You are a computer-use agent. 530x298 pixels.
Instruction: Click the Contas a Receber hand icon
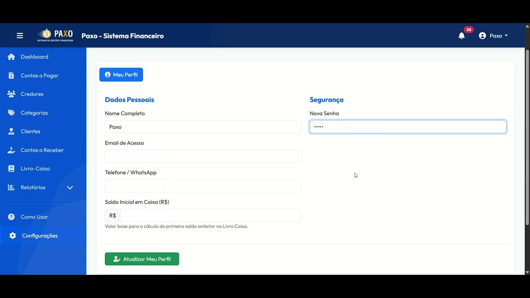pos(11,150)
